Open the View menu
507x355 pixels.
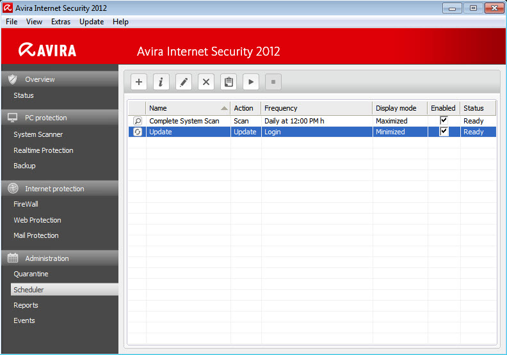pyautogui.click(x=34, y=22)
